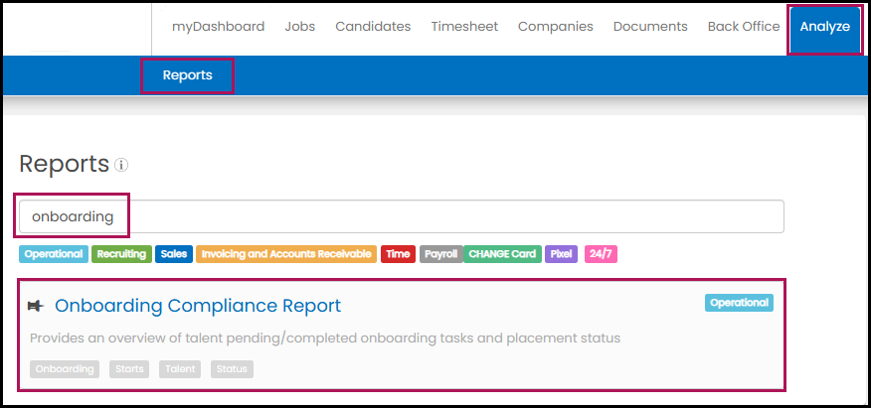The height and width of the screenshot is (408, 871).
Task: Filter by Invoicing and Accounts Receivable tag
Action: point(286,254)
